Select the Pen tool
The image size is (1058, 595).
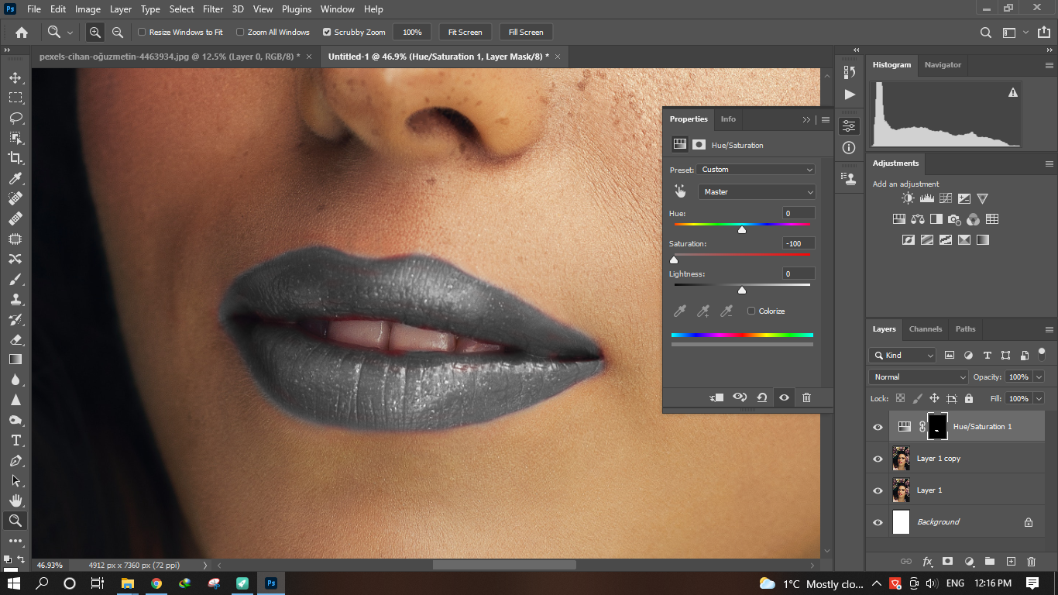(15, 460)
